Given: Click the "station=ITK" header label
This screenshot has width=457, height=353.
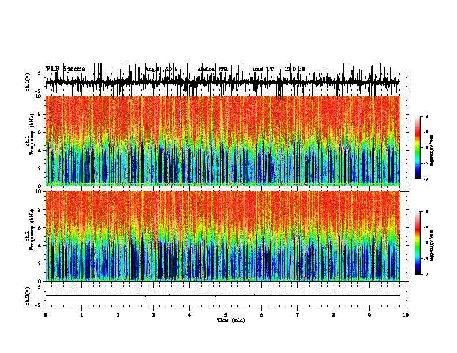Looking at the screenshot, I should point(213,69).
